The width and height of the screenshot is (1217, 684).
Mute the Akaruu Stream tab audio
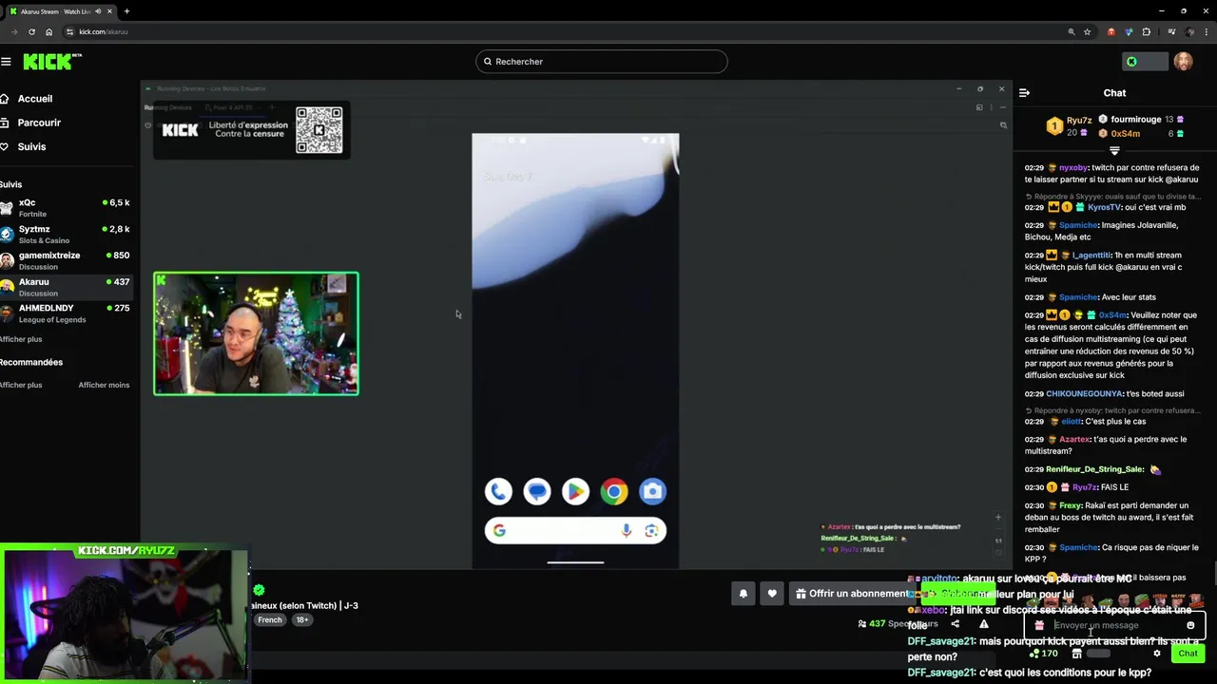[98, 11]
